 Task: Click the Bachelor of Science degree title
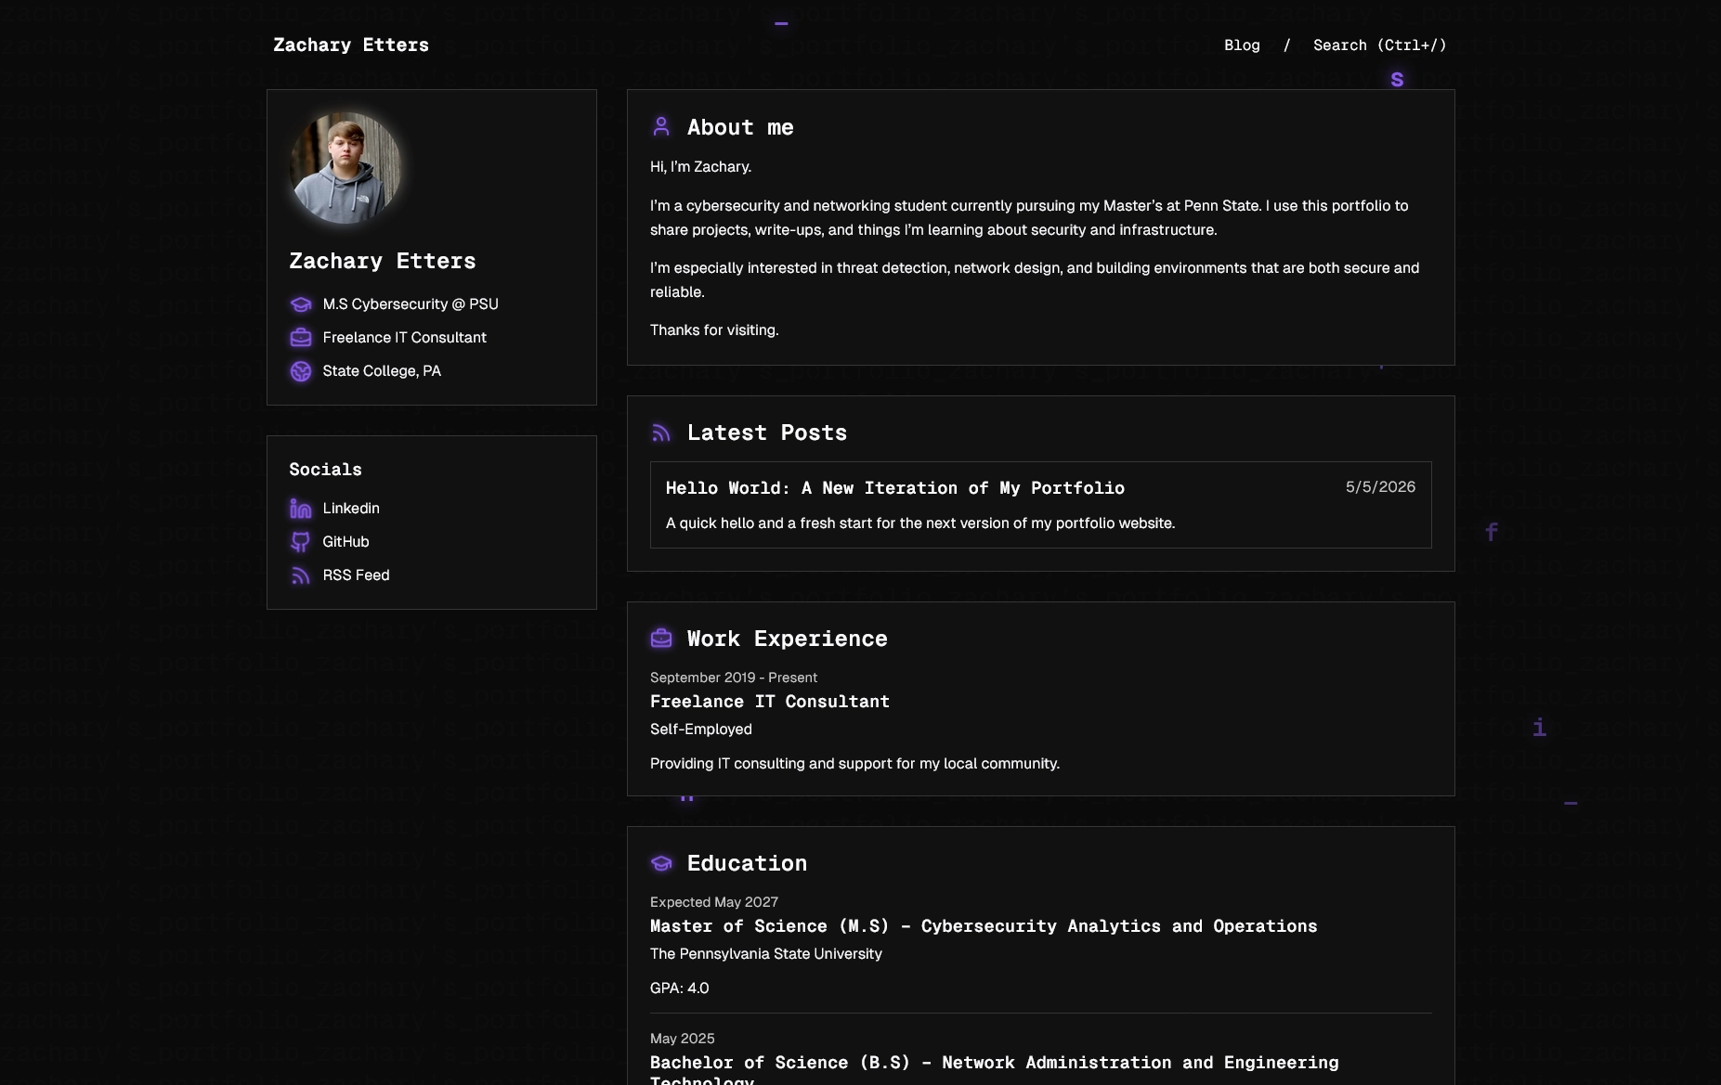point(995,1068)
